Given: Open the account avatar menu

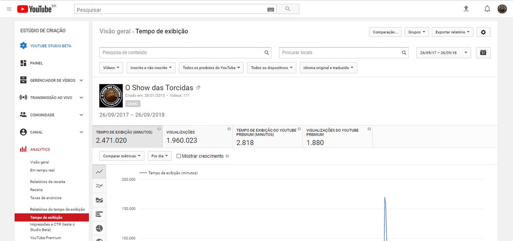Looking at the screenshot, I should click(502, 9).
